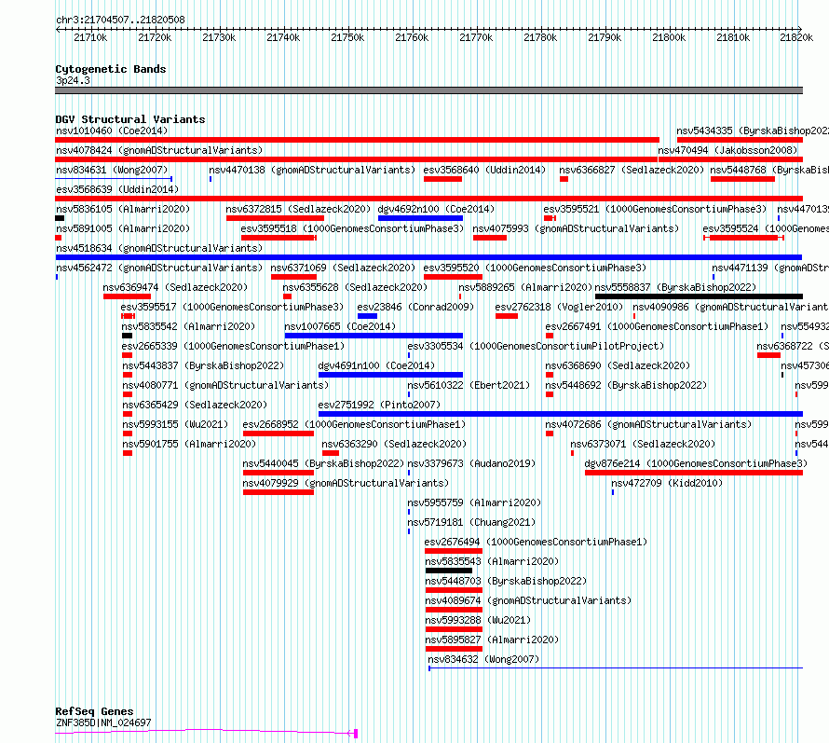The width and height of the screenshot is (829, 743).
Task: Select dgv4691n100 (Coe2014) label
Action: (x=376, y=365)
